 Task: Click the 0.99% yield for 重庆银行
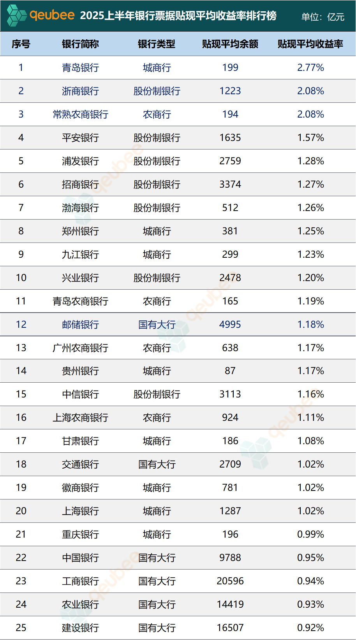[310, 535]
